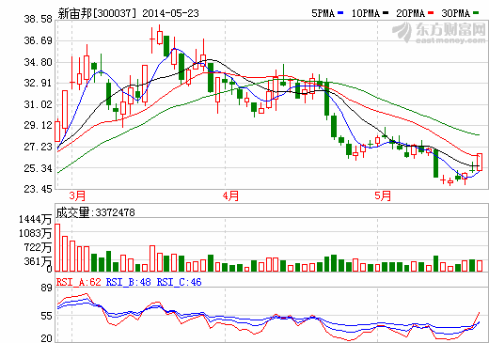Click the 32.91 price axis label
Viewport: 489px width, 343px height.
(38, 83)
